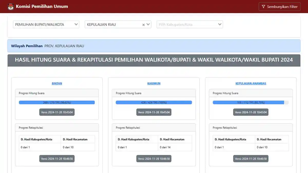Click Bintan recap version badge 10:46:58
The image size is (308, 173).
(57, 159)
